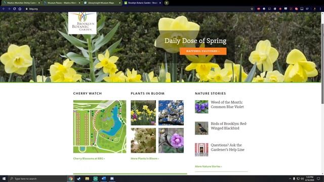Click the white blossoms on blue sky thumbnail
Image resolution: width=324 pixels, height=182 pixels.
coord(171,113)
